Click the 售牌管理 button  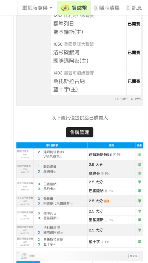80,132
